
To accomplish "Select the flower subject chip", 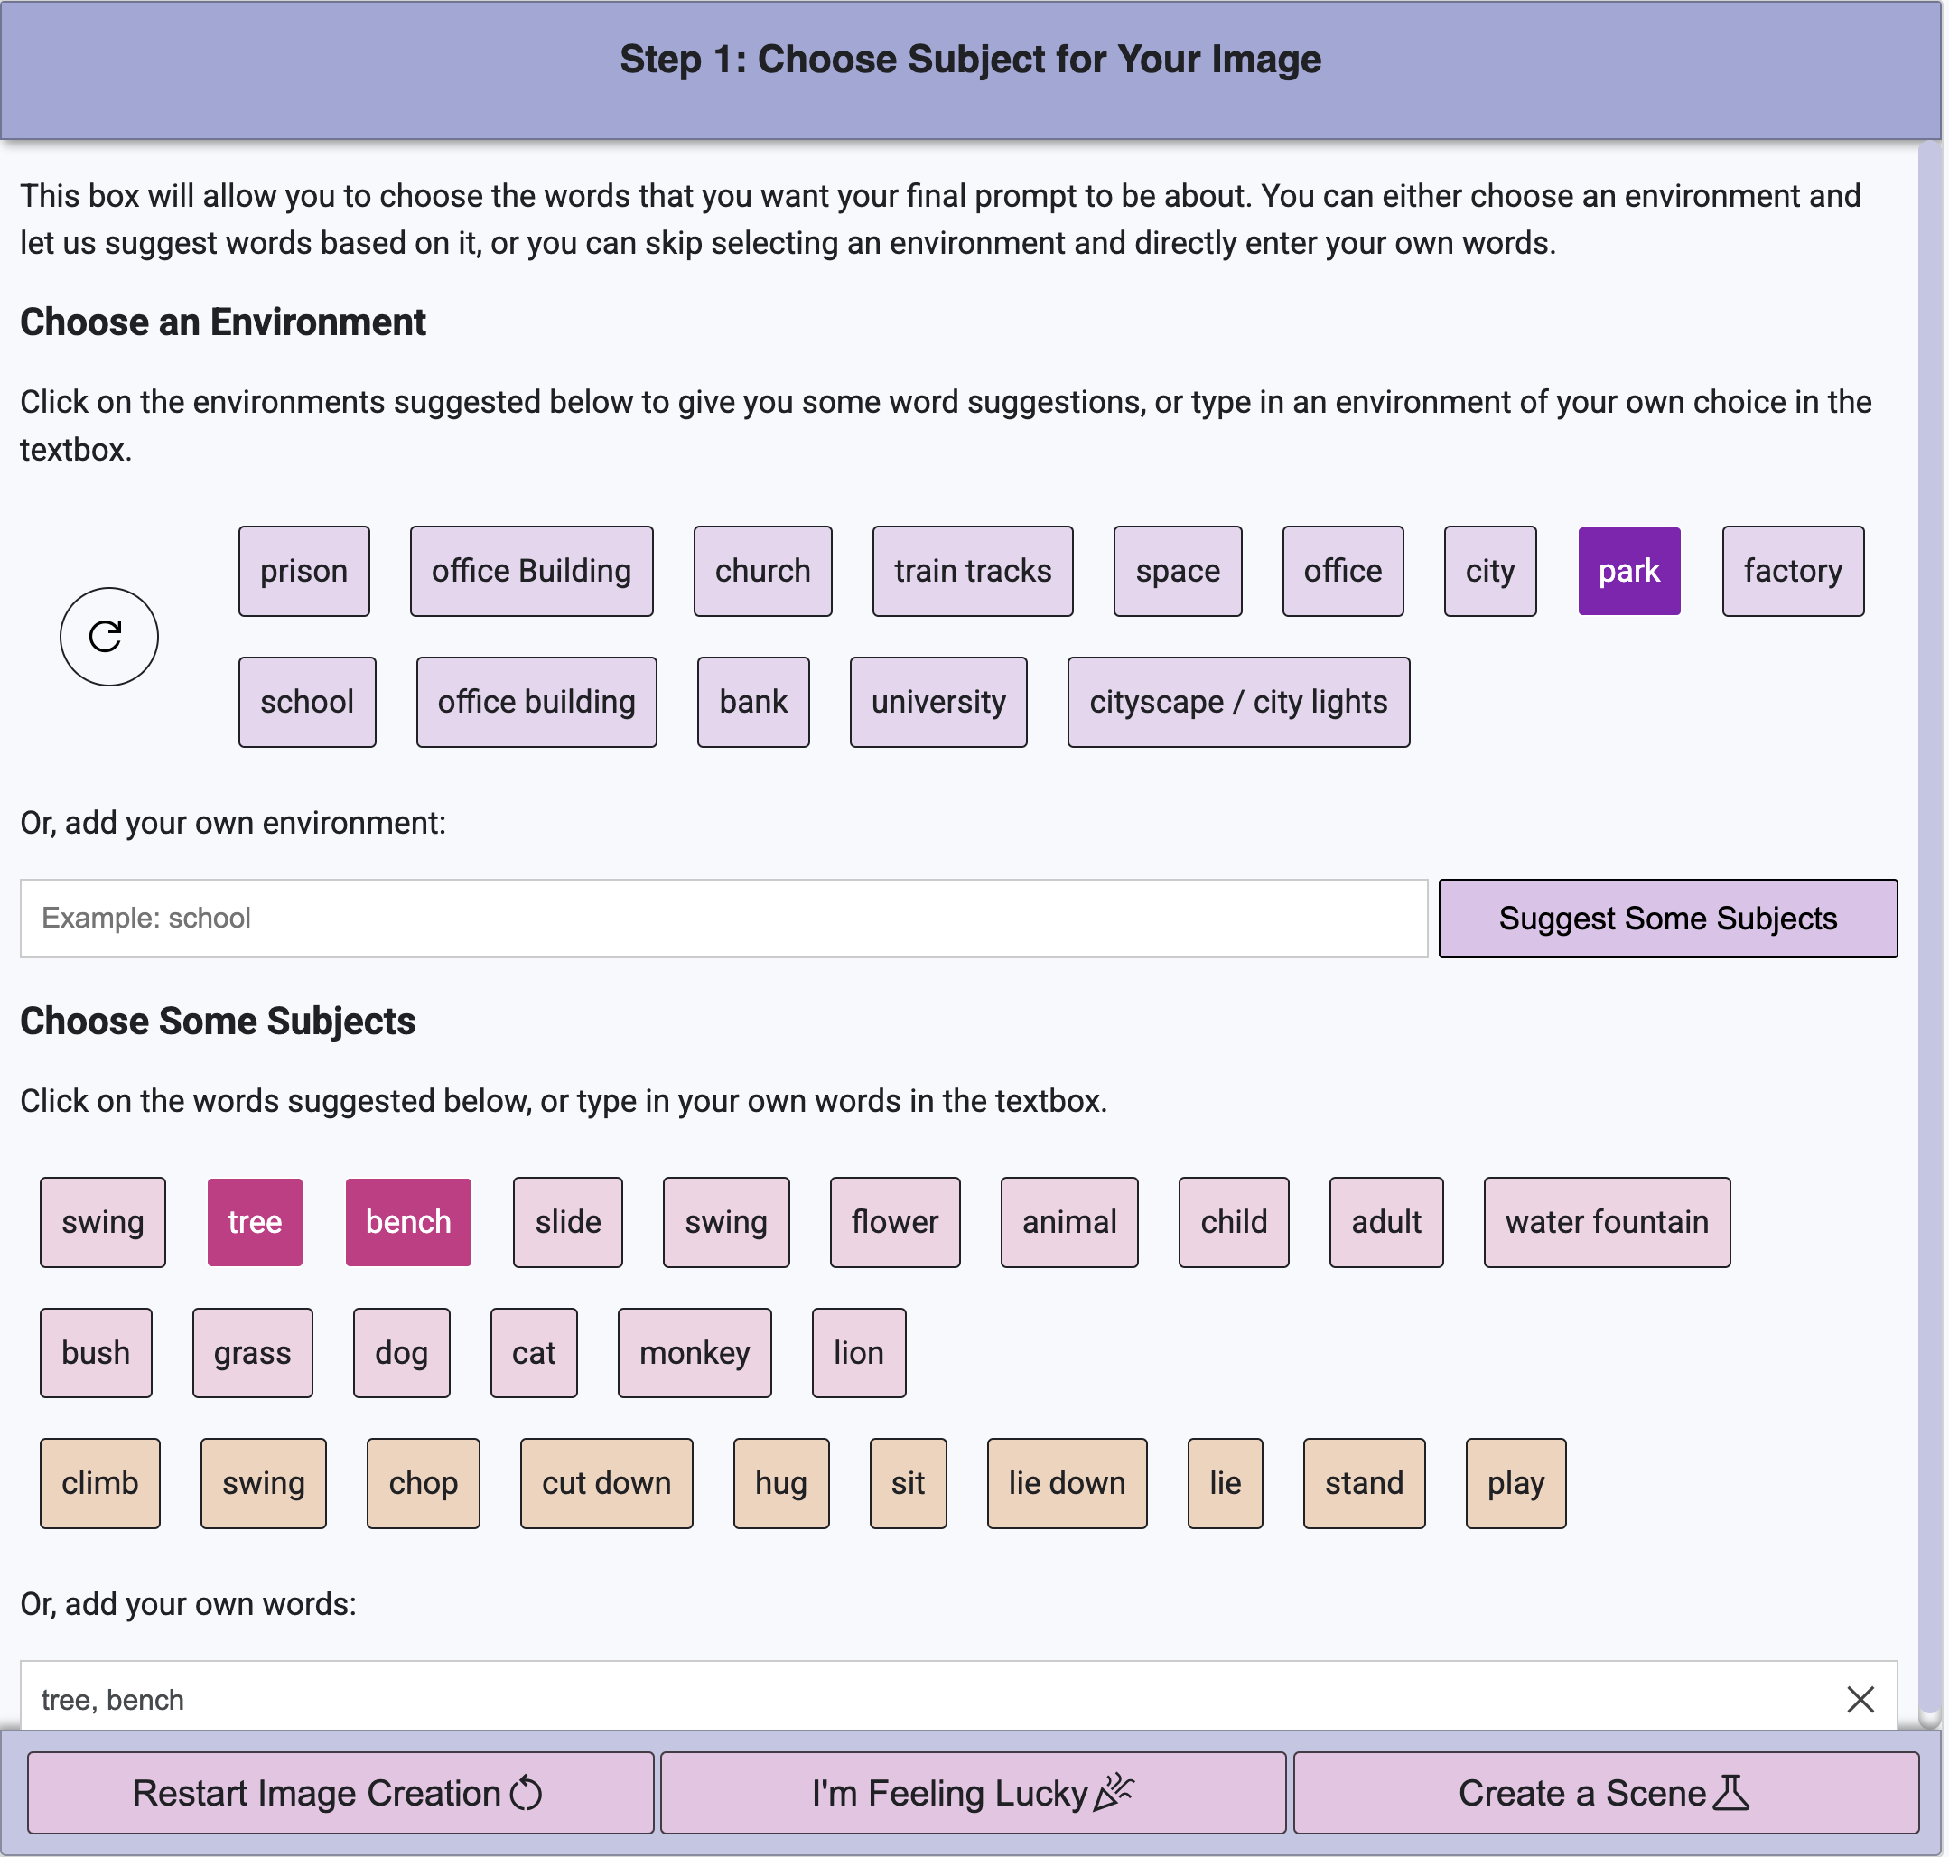I will tap(895, 1221).
